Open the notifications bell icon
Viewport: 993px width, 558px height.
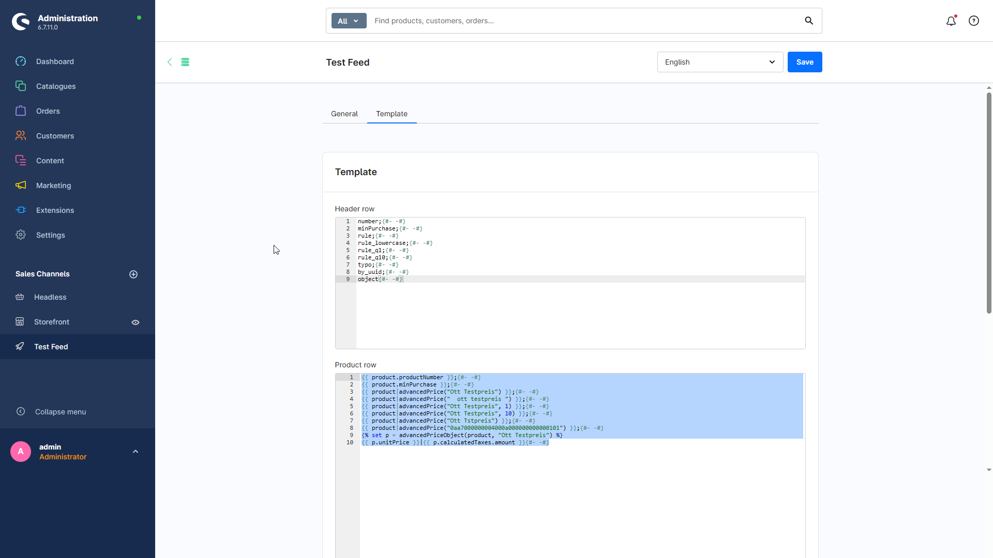pos(951,21)
